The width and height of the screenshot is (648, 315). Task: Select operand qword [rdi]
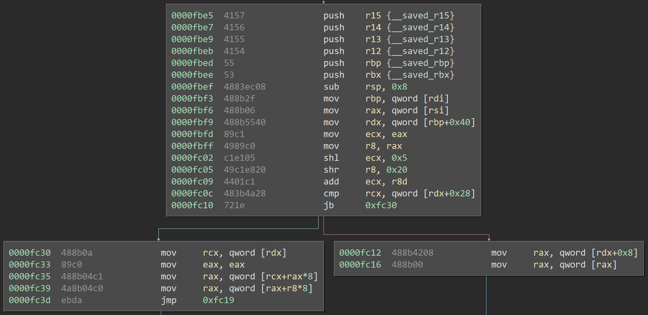[x=420, y=99]
